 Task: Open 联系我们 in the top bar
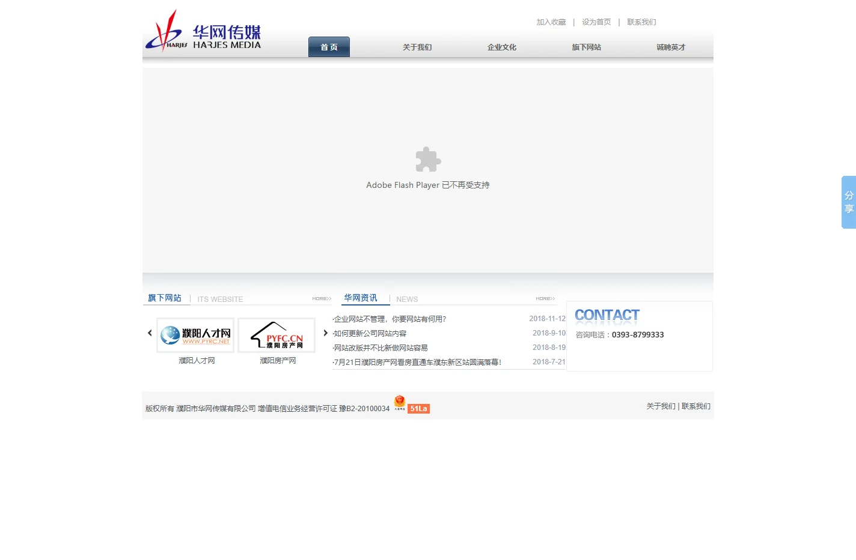(x=641, y=22)
